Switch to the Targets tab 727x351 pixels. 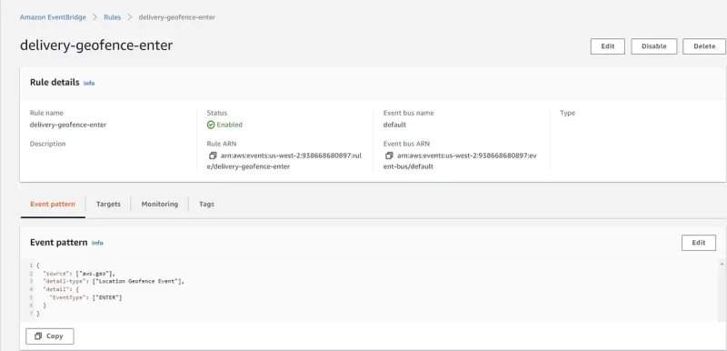pos(108,204)
